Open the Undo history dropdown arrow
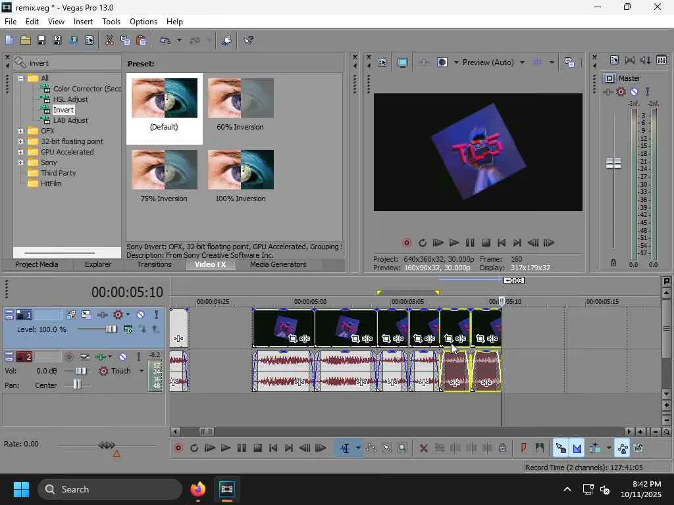 [179, 40]
